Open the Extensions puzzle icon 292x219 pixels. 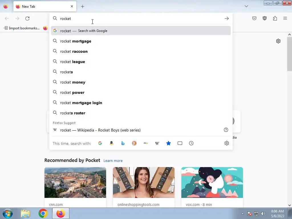click(275, 18)
